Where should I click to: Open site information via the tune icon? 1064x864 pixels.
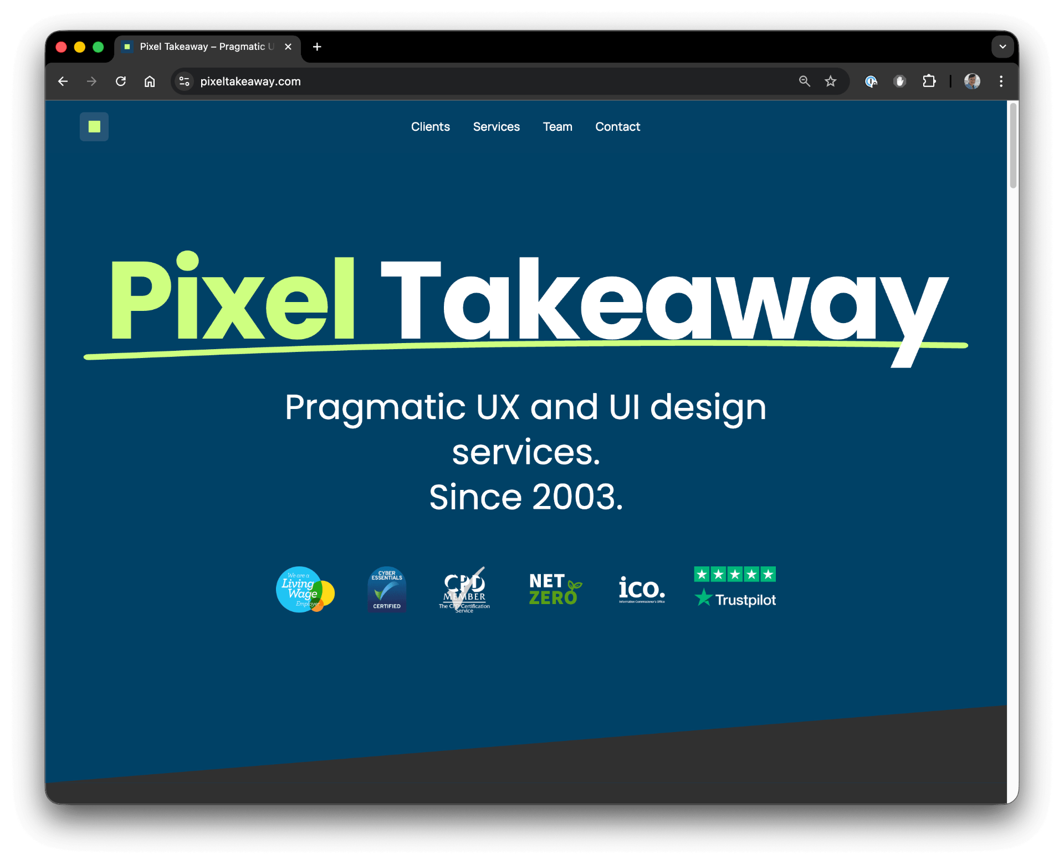coord(184,81)
